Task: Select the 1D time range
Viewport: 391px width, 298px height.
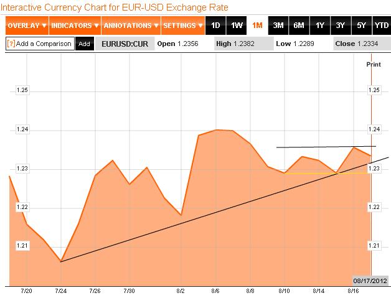Action: [215, 26]
